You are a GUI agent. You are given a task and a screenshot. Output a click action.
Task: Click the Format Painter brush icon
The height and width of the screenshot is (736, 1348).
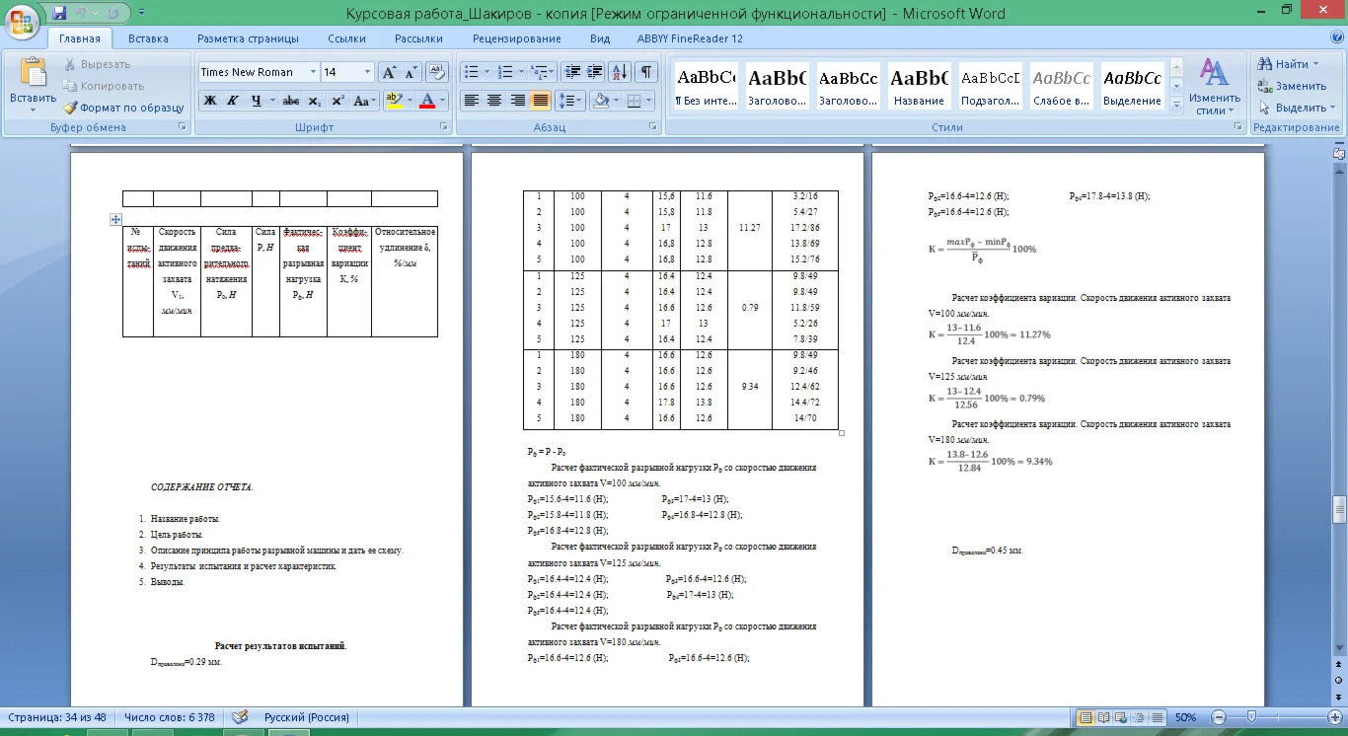point(70,108)
